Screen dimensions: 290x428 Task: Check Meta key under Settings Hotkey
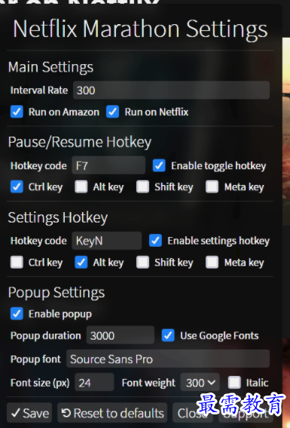212,263
